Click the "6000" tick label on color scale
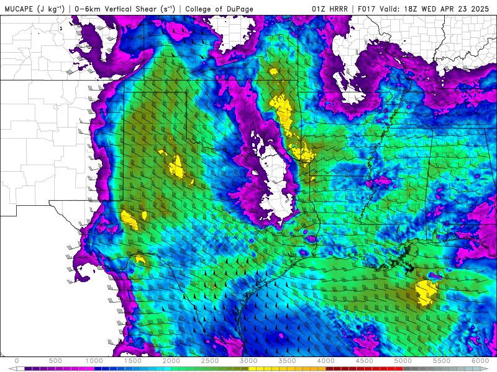The height and width of the screenshot is (372, 497). (x=480, y=361)
